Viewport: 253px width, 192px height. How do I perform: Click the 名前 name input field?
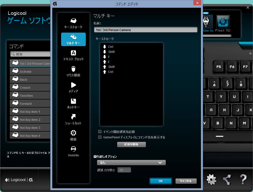pos(146,30)
